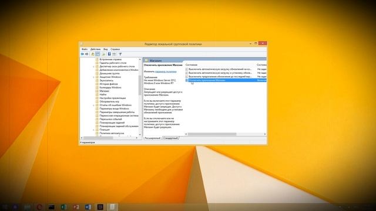Image resolution: width=376 pixels, height=211 pixels.
Task: Expand the Планшет tree node
Action: tap(94, 130)
